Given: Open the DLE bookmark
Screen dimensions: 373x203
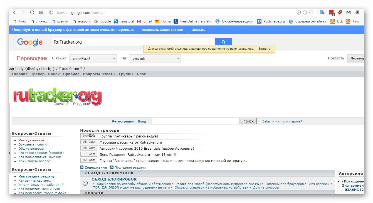Looking at the screenshot, I should (x=337, y=21).
